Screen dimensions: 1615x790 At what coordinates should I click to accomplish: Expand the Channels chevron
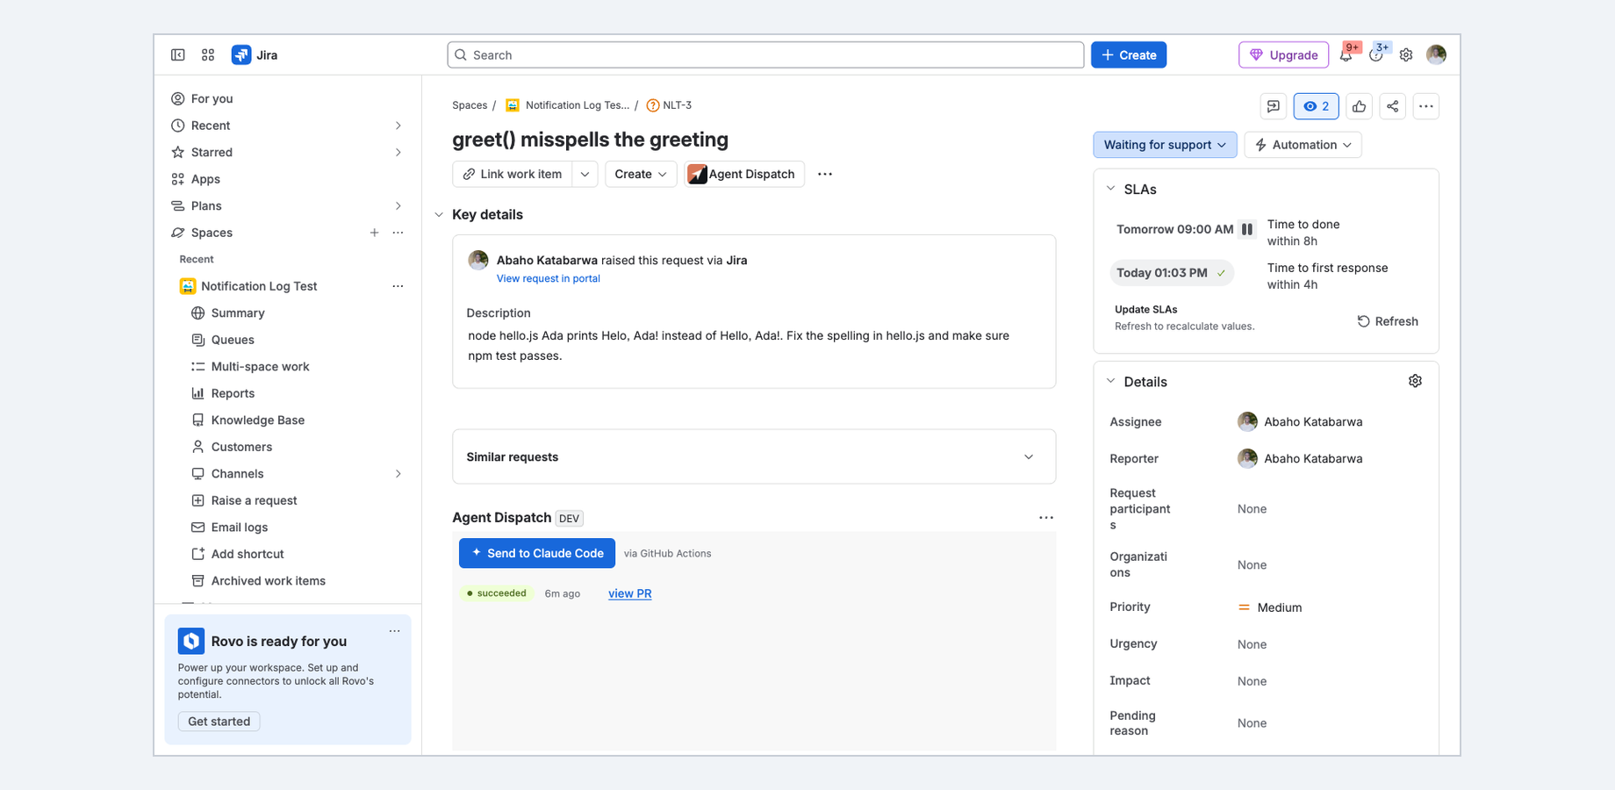[x=398, y=474]
